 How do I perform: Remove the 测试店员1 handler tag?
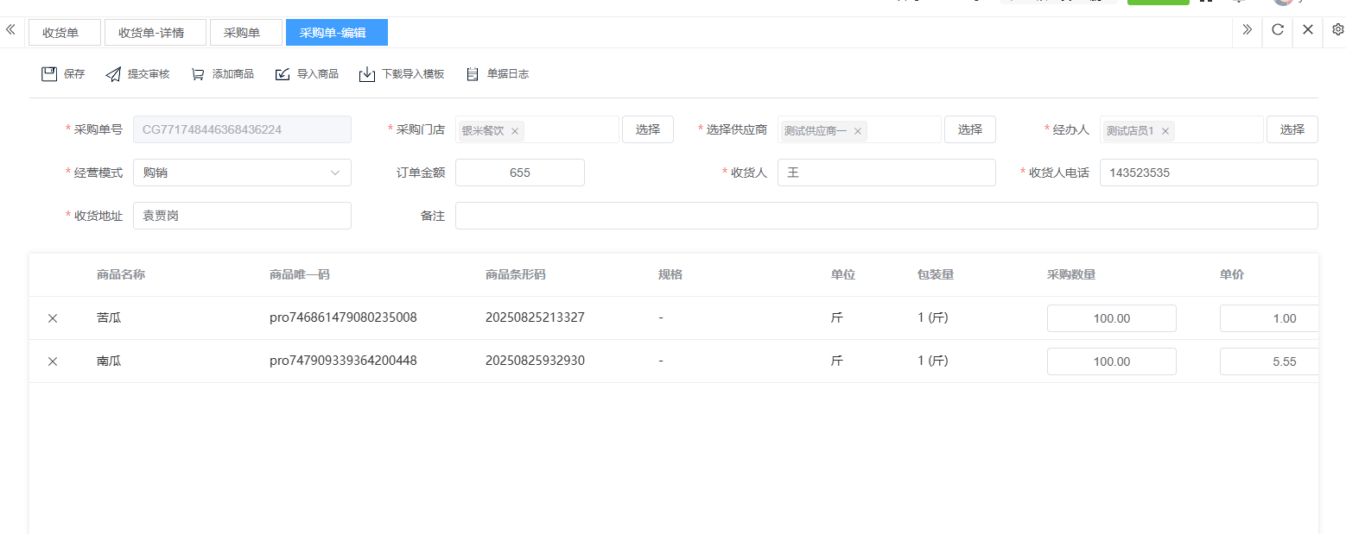(x=1165, y=131)
